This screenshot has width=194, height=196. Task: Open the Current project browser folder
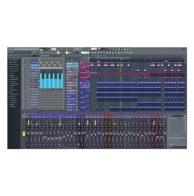click(x=13, y=60)
